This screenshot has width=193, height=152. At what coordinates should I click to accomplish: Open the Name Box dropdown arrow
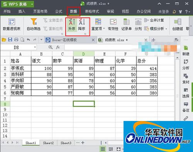click(x=35, y=47)
